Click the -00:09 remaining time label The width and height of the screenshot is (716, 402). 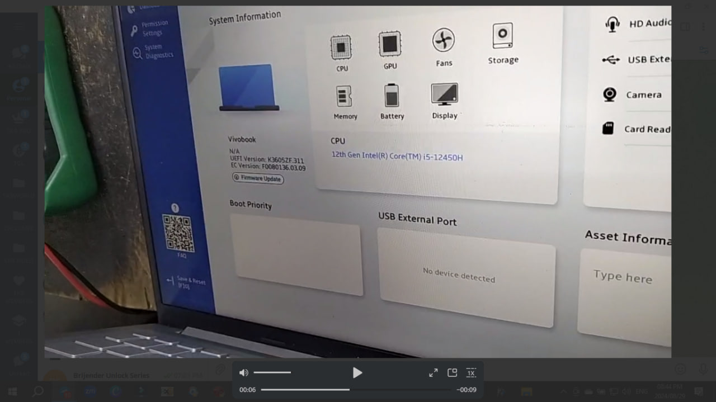(467, 390)
